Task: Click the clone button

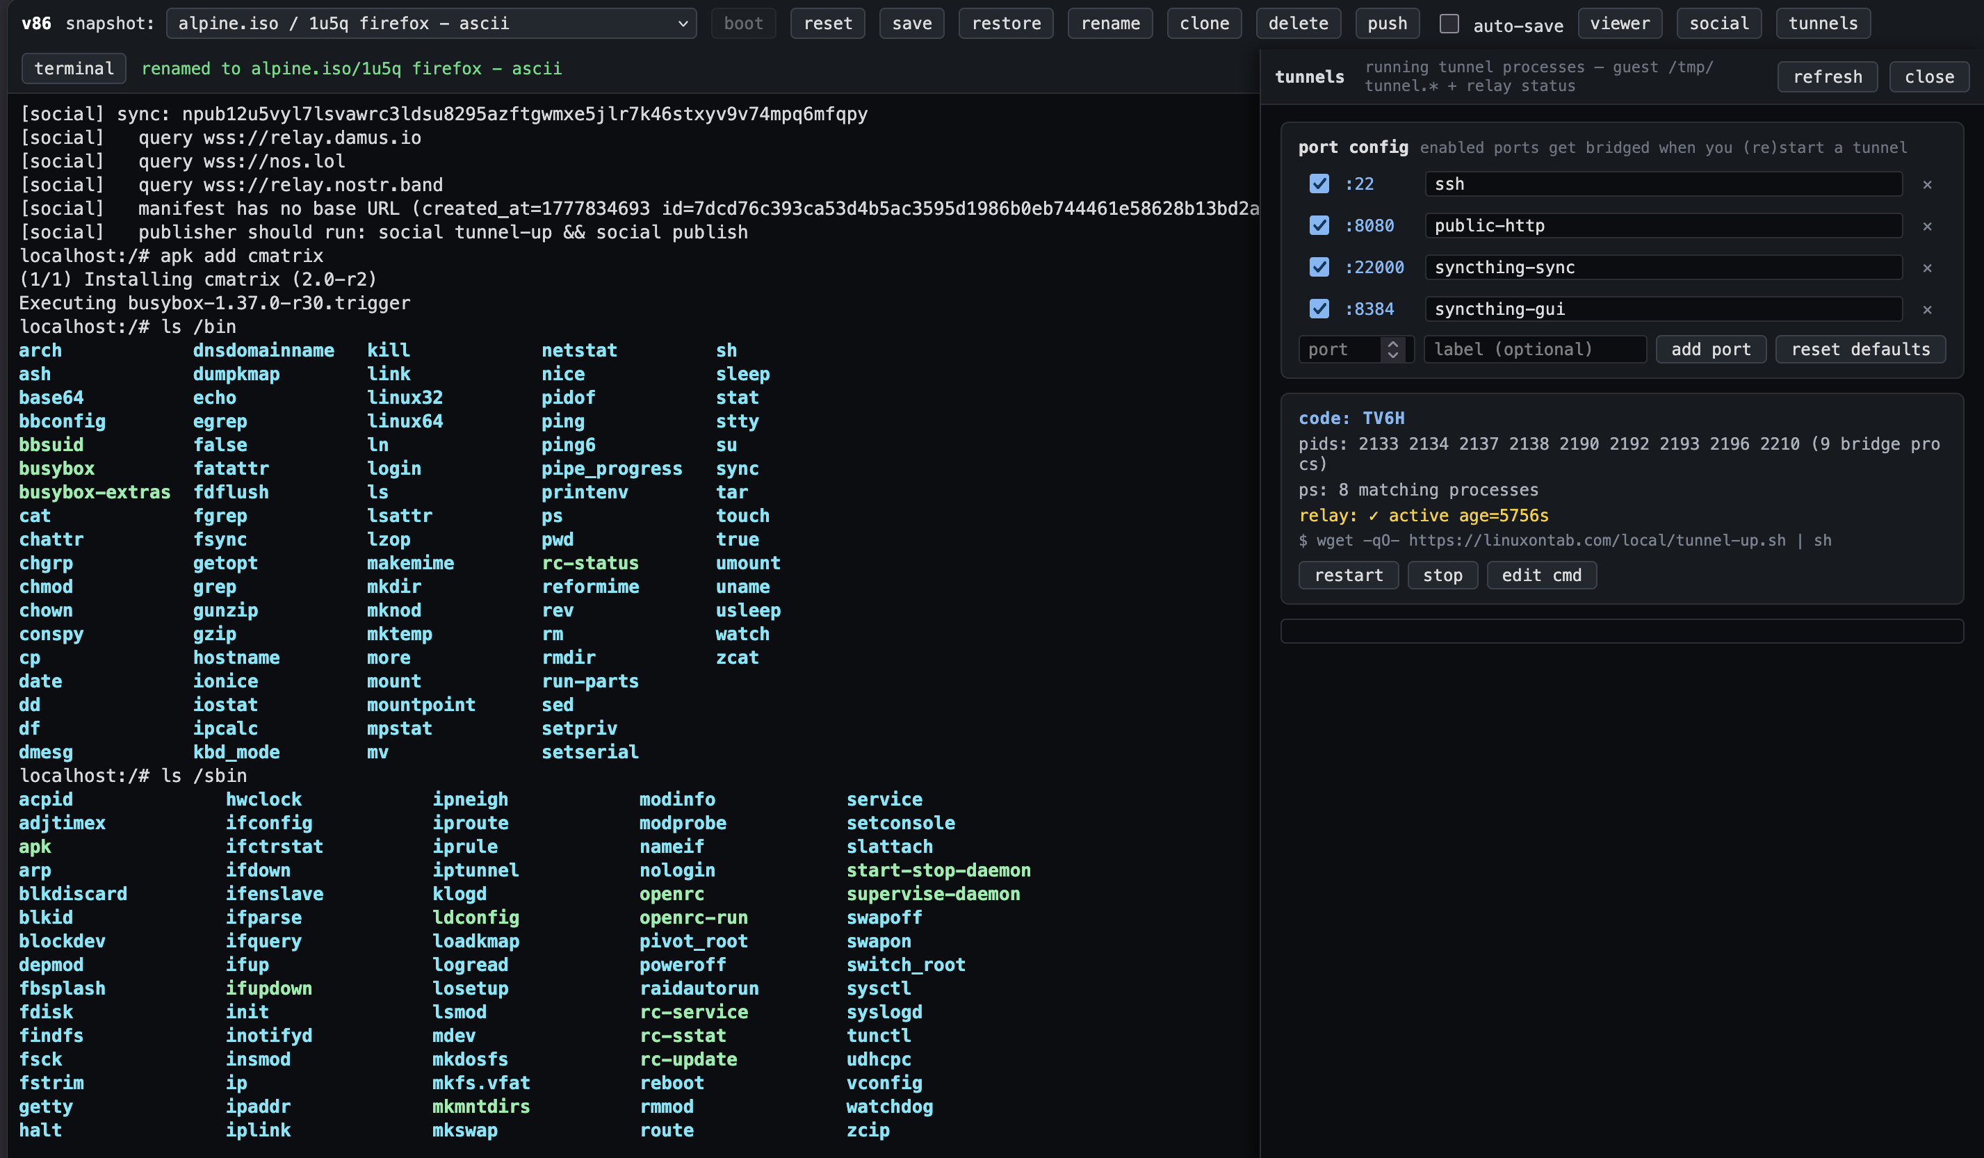Action: [1204, 24]
